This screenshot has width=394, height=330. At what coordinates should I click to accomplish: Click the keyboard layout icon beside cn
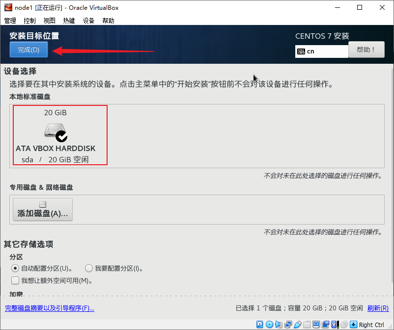[301, 51]
